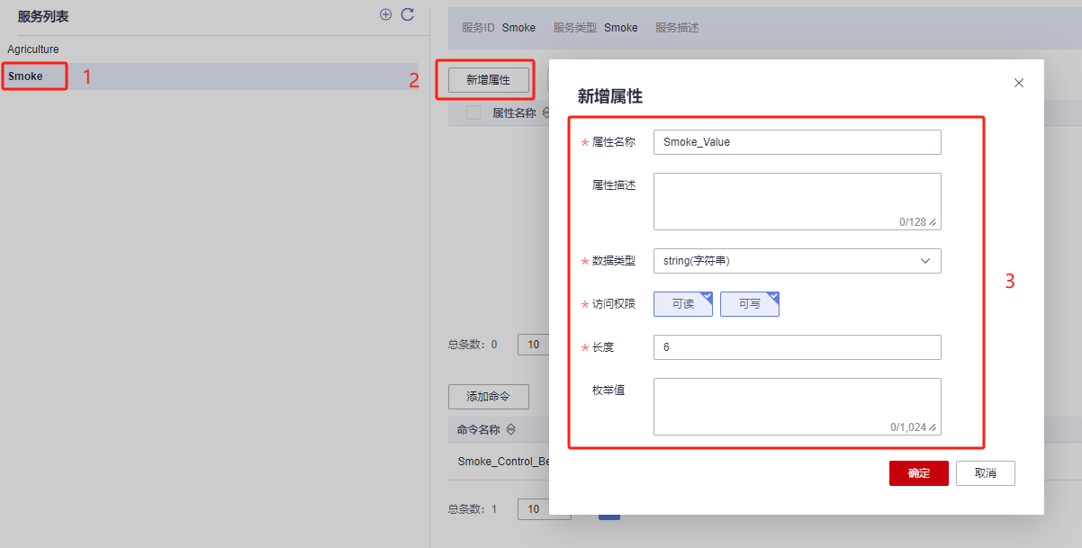Open the page size selector for properties
Viewport: 1082px width, 548px height.
pos(533,344)
